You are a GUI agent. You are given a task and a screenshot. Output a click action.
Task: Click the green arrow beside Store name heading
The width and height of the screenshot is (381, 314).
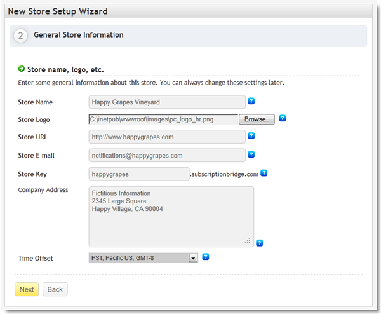pos(22,69)
